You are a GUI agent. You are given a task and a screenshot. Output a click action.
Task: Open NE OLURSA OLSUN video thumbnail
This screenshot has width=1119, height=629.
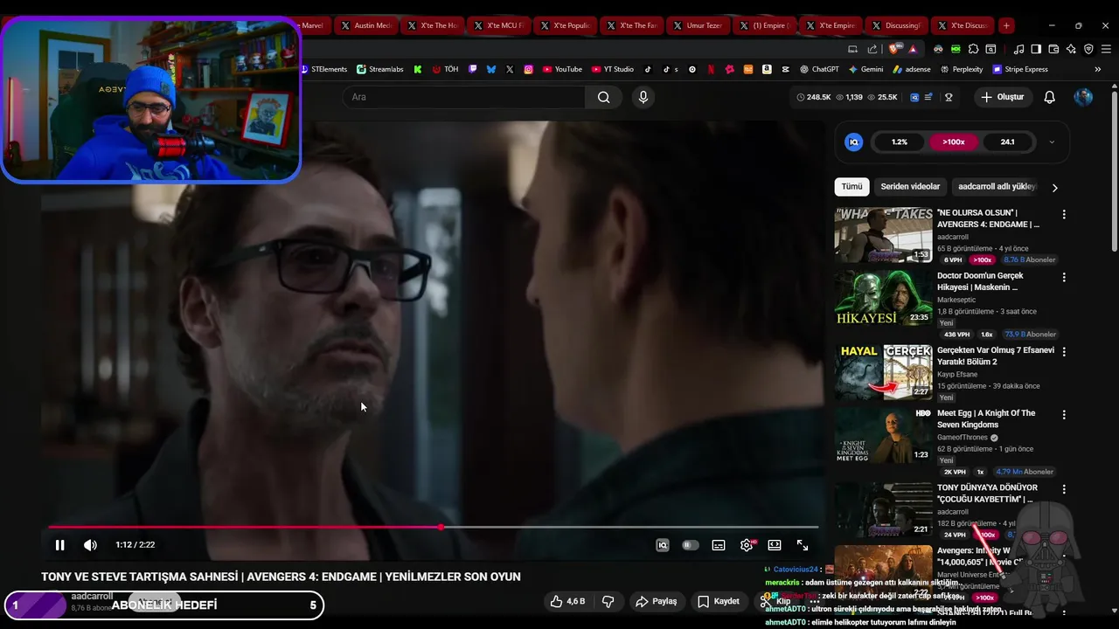883,235
